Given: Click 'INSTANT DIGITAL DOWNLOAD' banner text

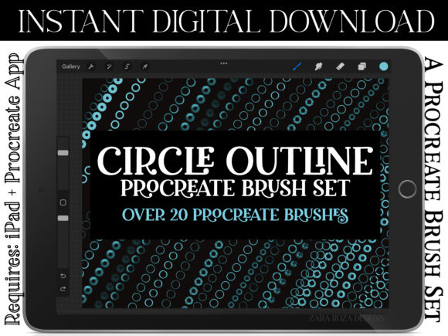Looking at the screenshot, I should tap(226, 21).
